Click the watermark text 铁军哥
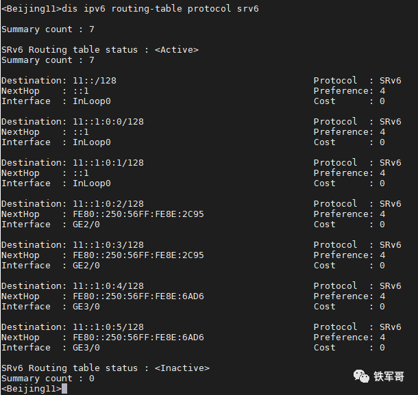Image resolution: width=418 pixels, height=395 pixels. (389, 377)
